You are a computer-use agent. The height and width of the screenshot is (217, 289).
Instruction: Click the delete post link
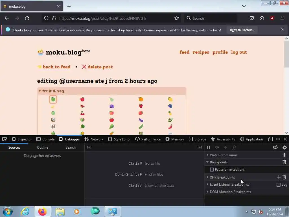tap(100, 67)
